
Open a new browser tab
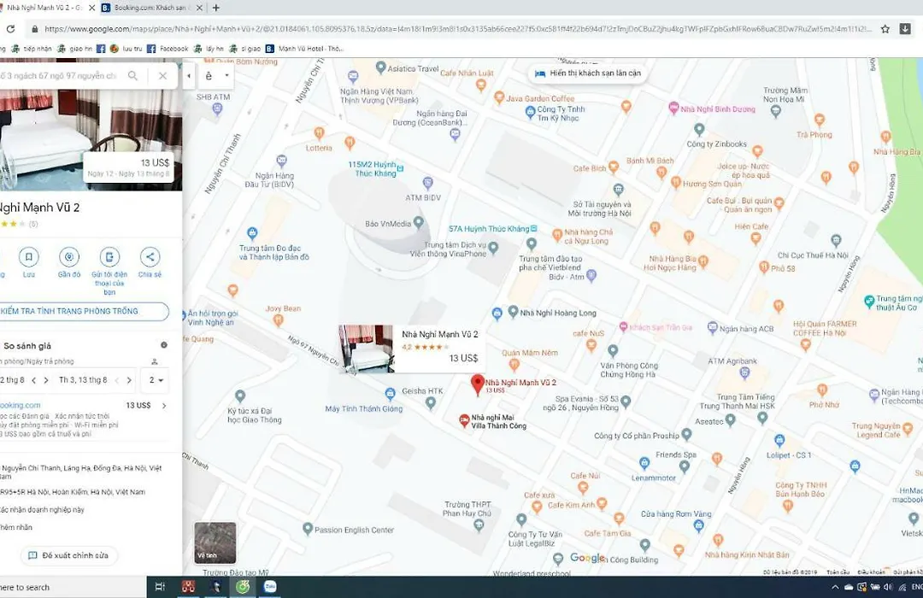pyautogui.click(x=216, y=8)
